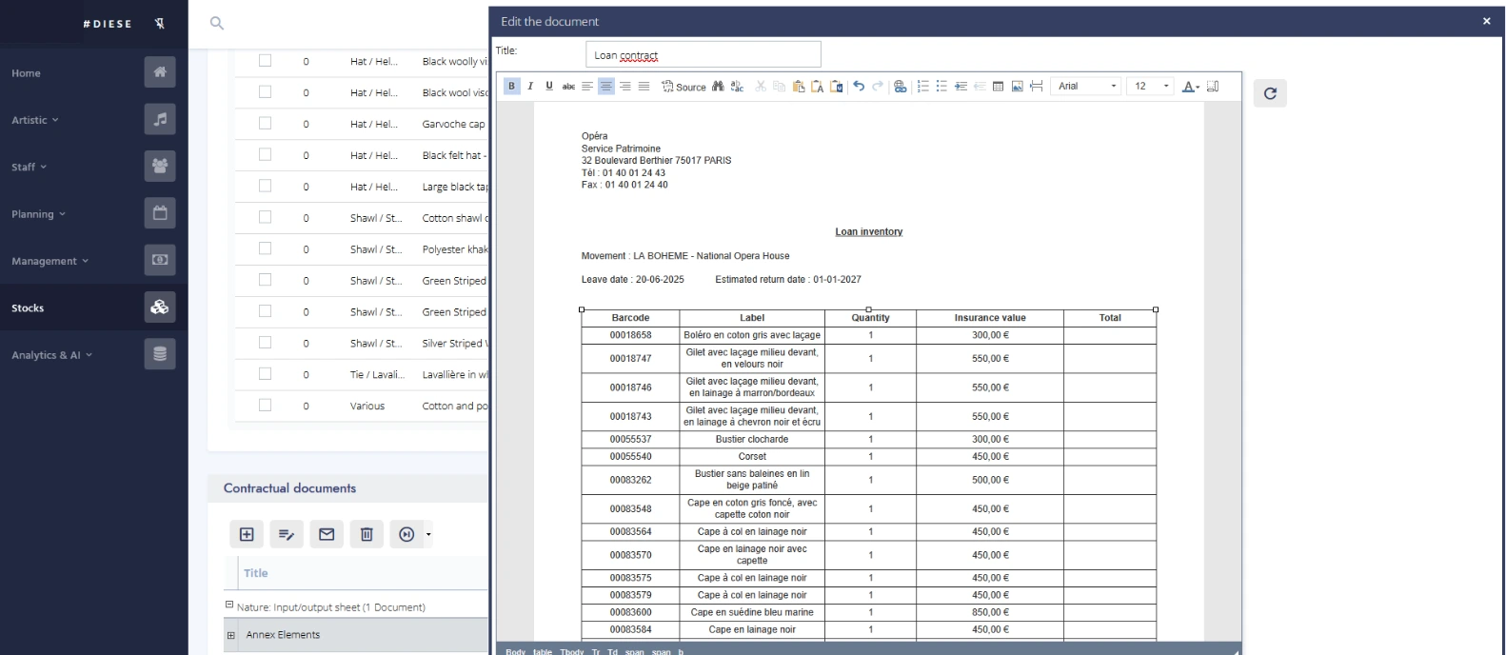This screenshot has width=1506, height=655.
Task: Click the refresh button beside the editor
Action: pyautogui.click(x=1270, y=93)
